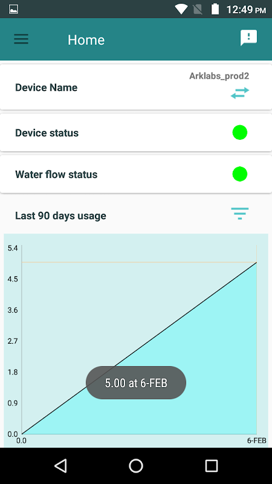Open the Water flow status card
The width and height of the screenshot is (272, 484).
[136, 174]
